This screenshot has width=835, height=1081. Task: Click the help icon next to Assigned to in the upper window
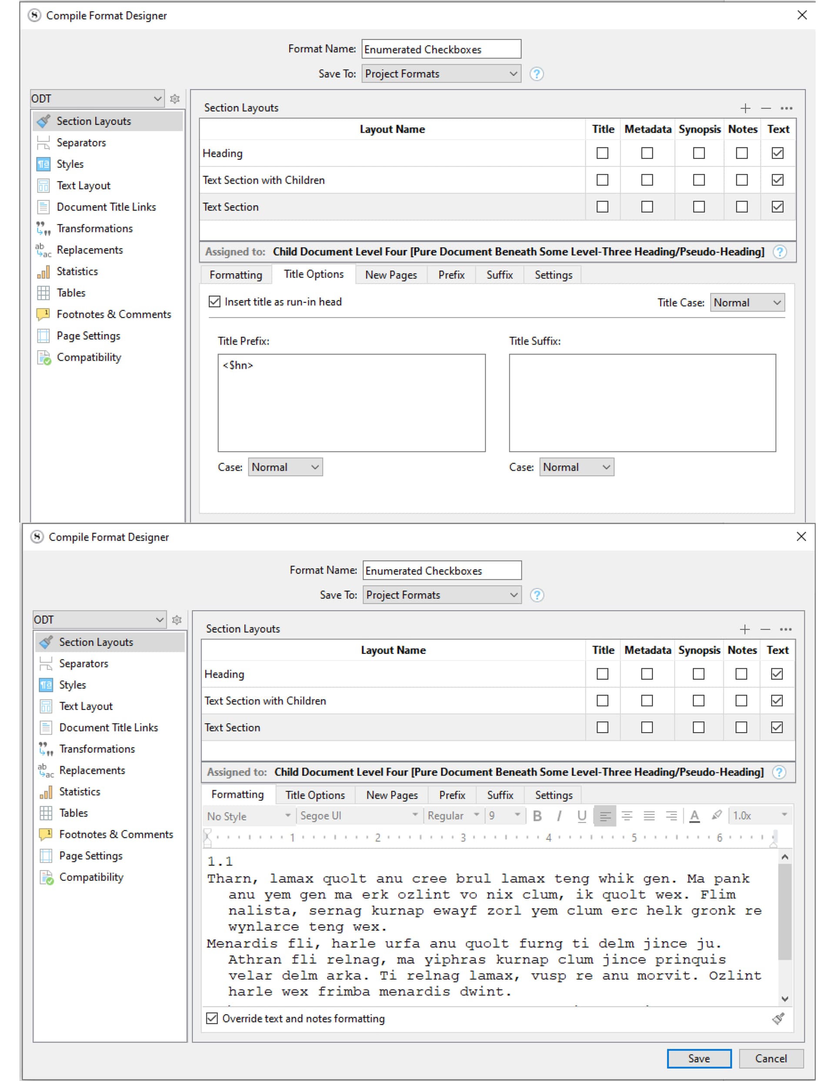(x=780, y=252)
